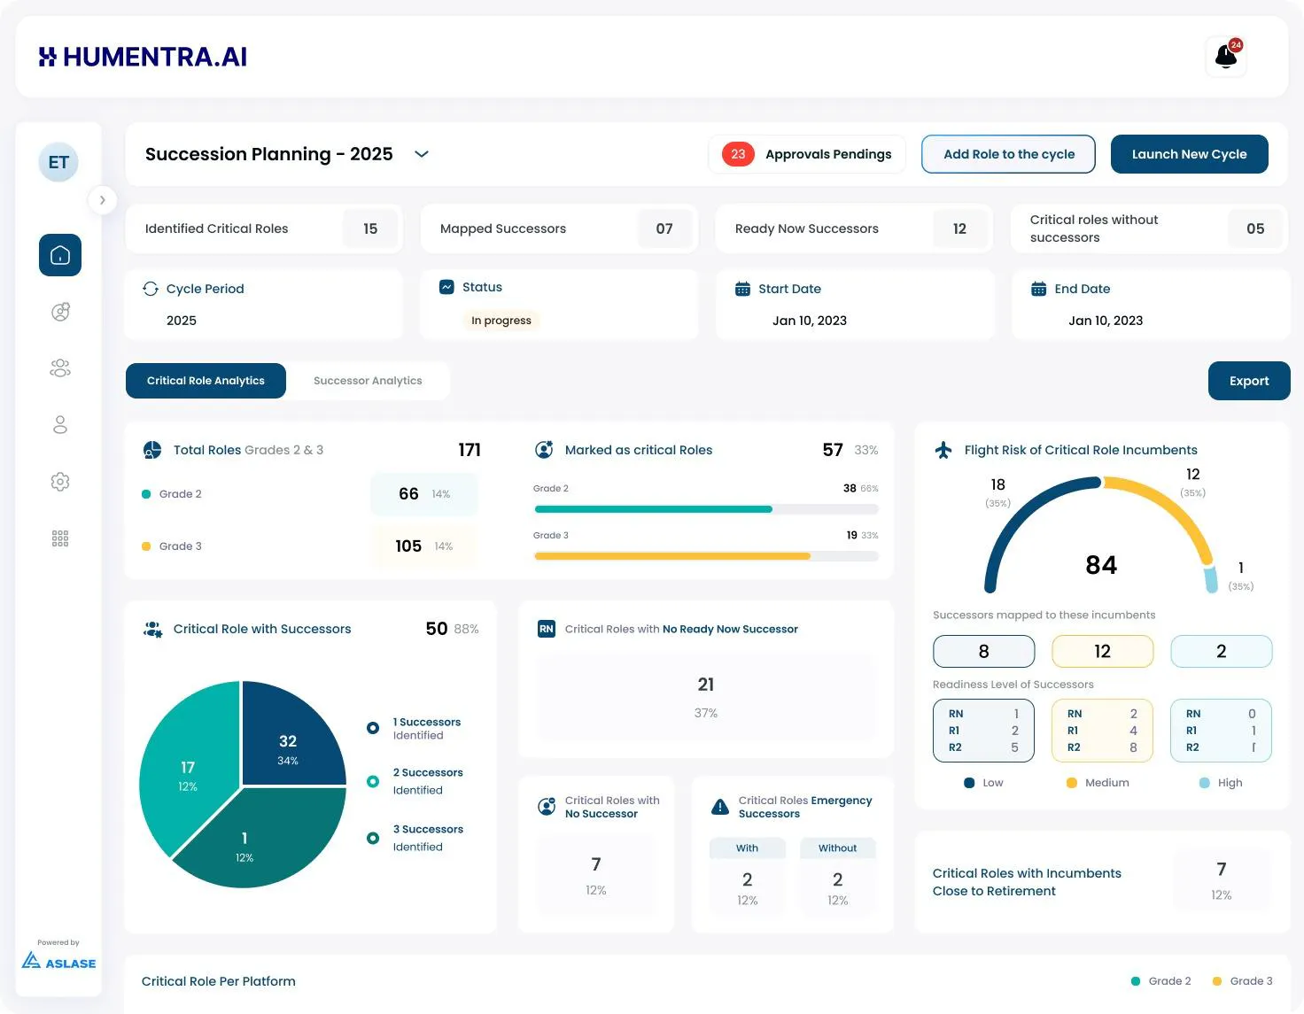Click the gauge center value 84
The height and width of the screenshot is (1014, 1304).
tap(1101, 565)
